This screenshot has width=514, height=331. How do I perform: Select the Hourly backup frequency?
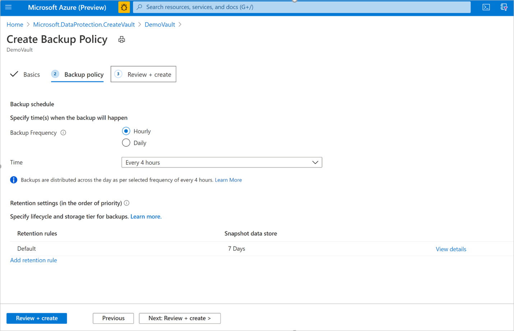pyautogui.click(x=126, y=131)
